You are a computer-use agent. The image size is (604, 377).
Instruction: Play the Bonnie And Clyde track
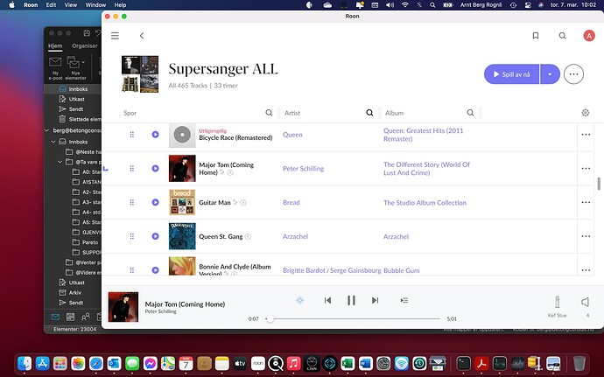point(155,270)
